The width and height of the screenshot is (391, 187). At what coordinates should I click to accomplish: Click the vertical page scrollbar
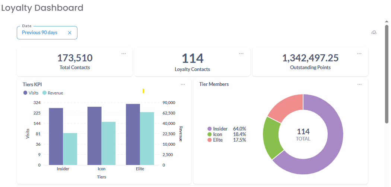[387, 74]
